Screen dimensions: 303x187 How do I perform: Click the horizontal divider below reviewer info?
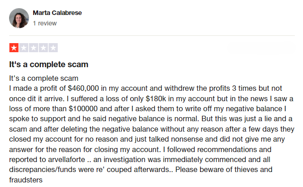151,35
